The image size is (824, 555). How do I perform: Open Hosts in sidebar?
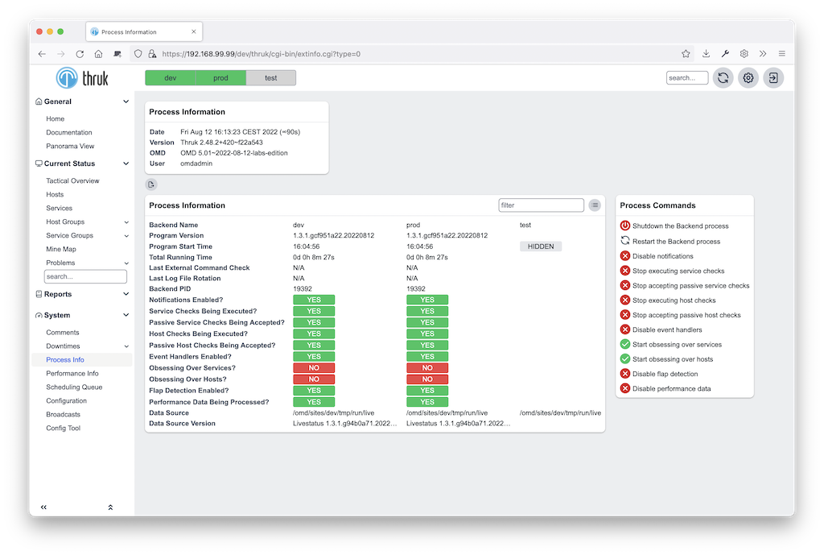point(55,195)
